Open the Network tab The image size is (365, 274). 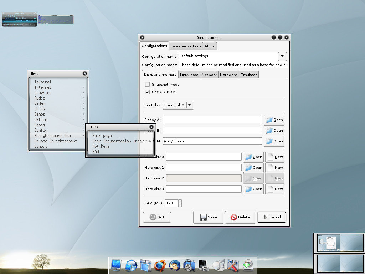209,75
